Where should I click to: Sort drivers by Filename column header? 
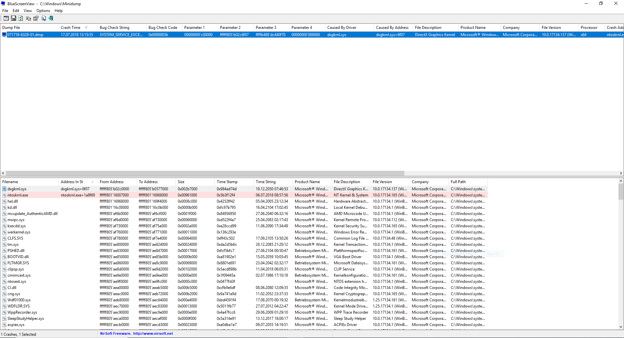point(29,182)
